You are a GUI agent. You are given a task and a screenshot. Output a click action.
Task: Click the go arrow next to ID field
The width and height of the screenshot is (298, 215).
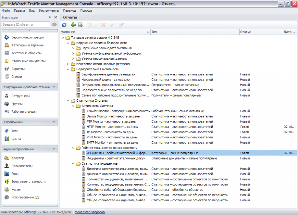(x=55, y=24)
